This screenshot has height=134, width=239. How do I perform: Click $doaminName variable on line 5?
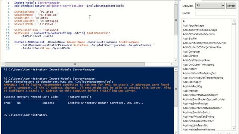point(24,15)
